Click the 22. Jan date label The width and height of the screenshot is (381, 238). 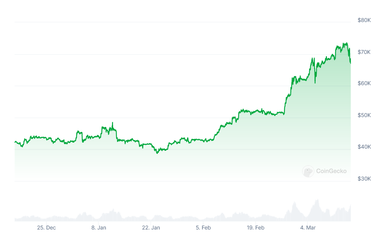(151, 228)
